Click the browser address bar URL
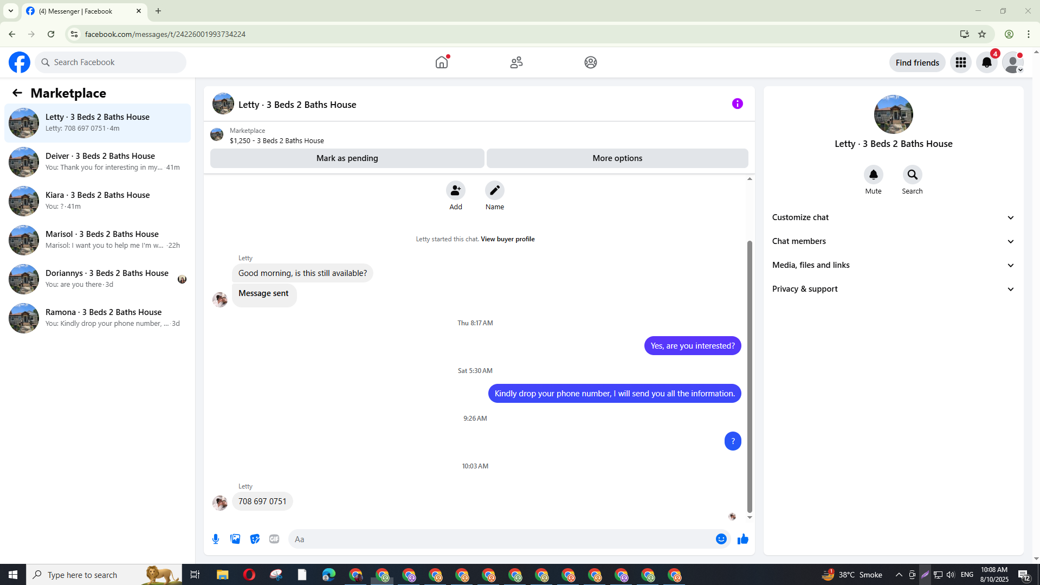The width and height of the screenshot is (1040, 585). (x=165, y=34)
